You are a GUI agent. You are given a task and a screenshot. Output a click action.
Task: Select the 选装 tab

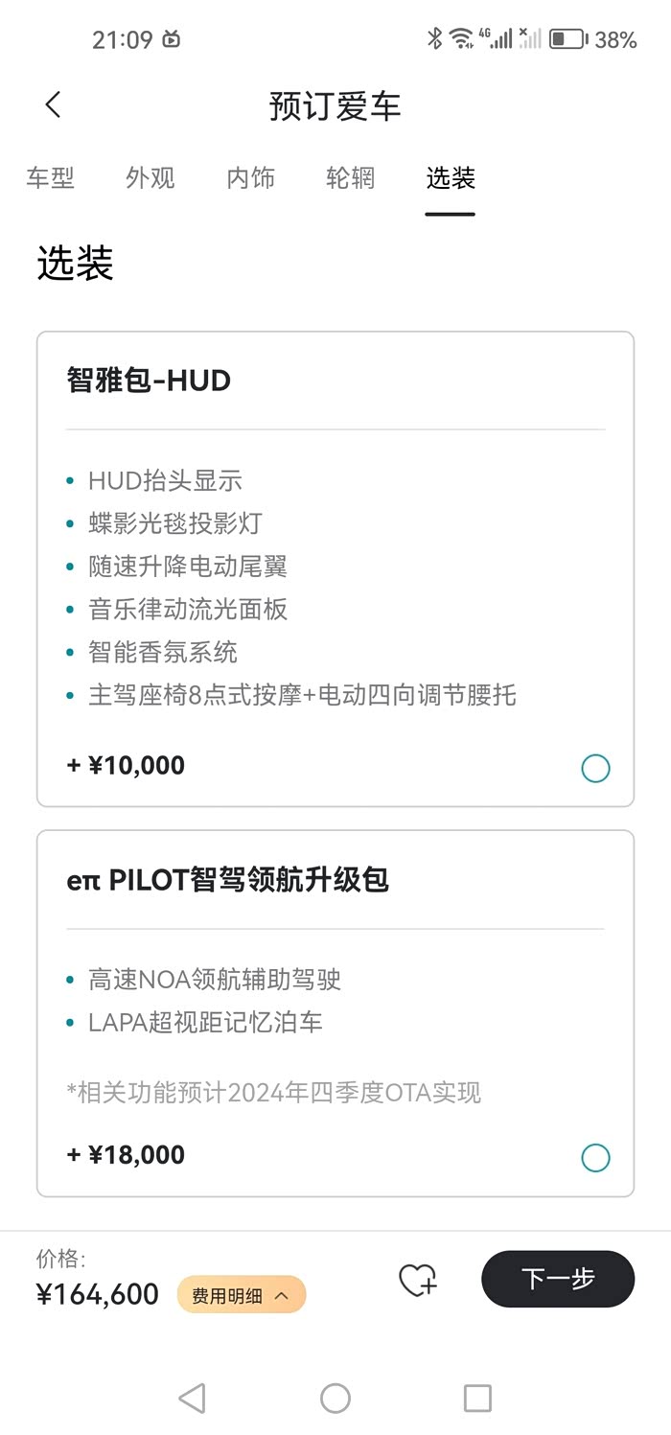coord(451,178)
